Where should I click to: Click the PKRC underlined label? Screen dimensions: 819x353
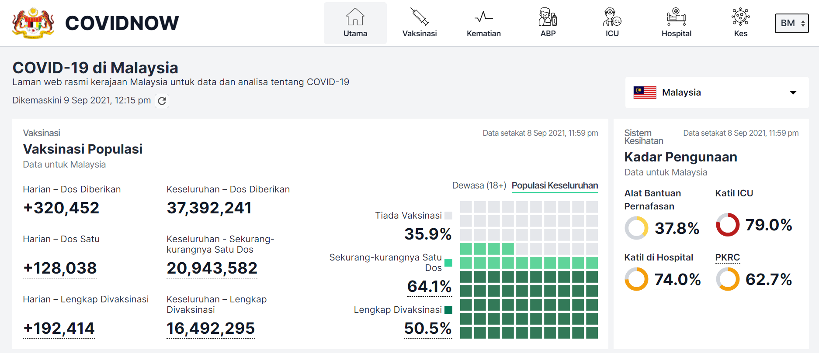727,257
